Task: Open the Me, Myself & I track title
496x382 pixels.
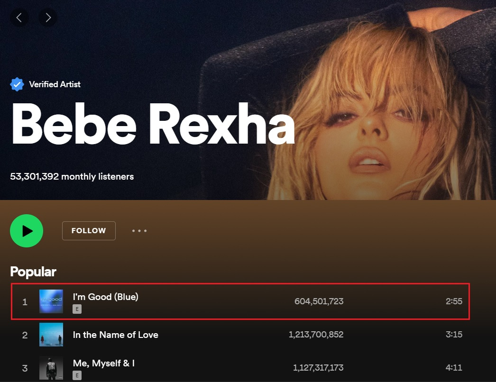Action: 103,364
